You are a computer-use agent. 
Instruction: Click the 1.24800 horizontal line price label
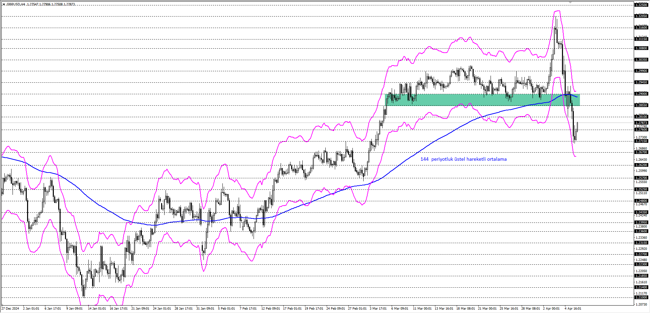[x=641, y=201]
